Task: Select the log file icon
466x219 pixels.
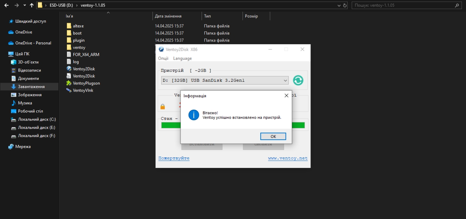Action: (69, 62)
